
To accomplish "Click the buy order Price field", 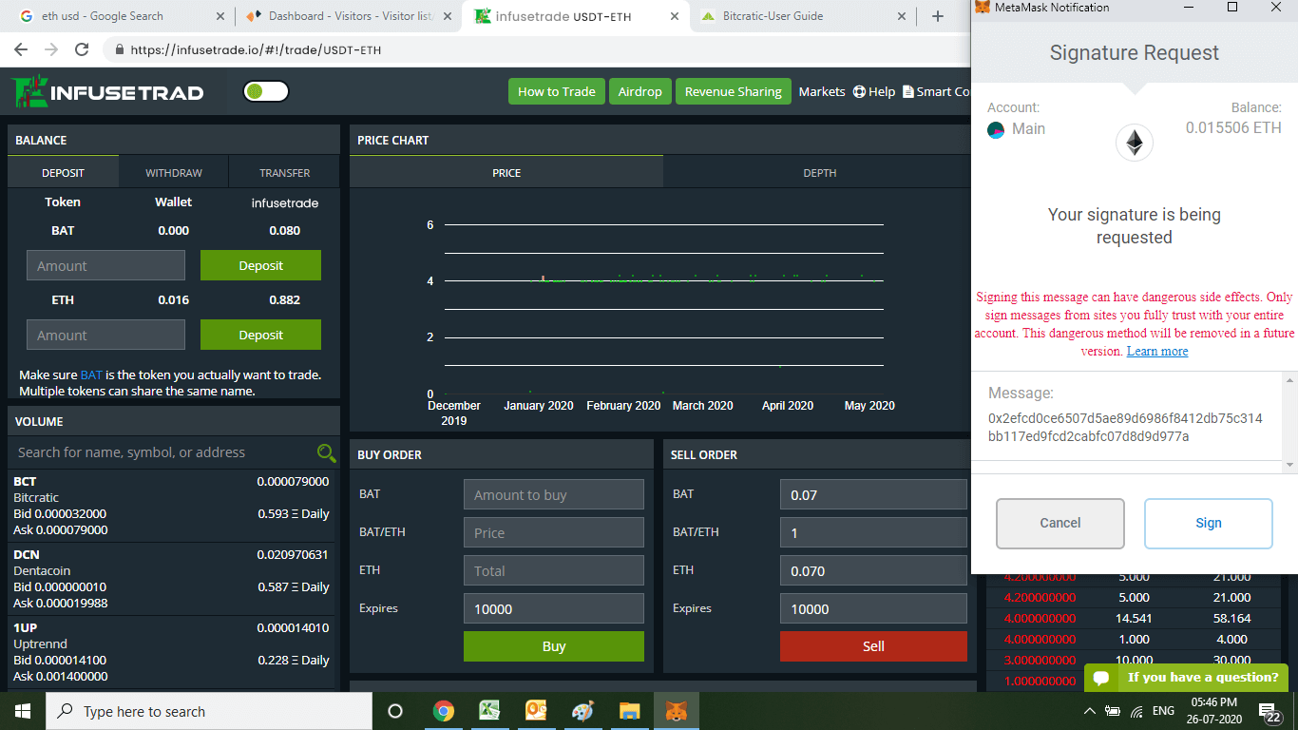I will coord(554,532).
